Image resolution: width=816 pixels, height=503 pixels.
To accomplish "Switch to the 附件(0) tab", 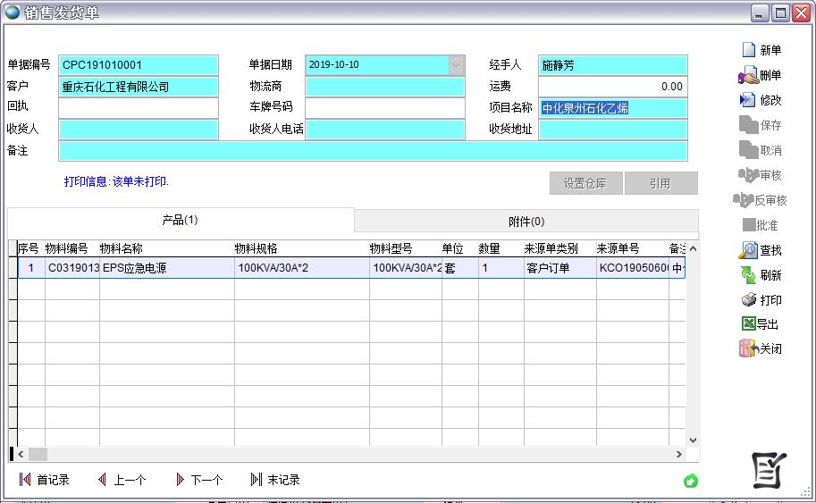I will [526, 221].
